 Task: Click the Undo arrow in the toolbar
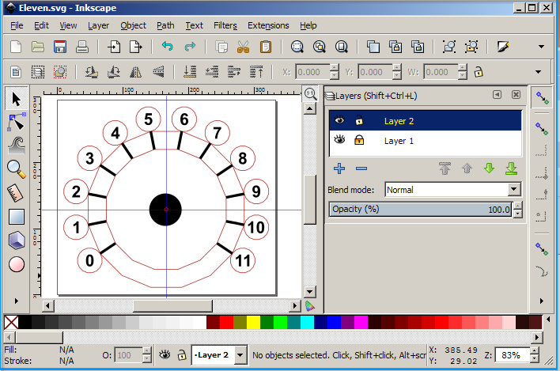tap(167, 47)
